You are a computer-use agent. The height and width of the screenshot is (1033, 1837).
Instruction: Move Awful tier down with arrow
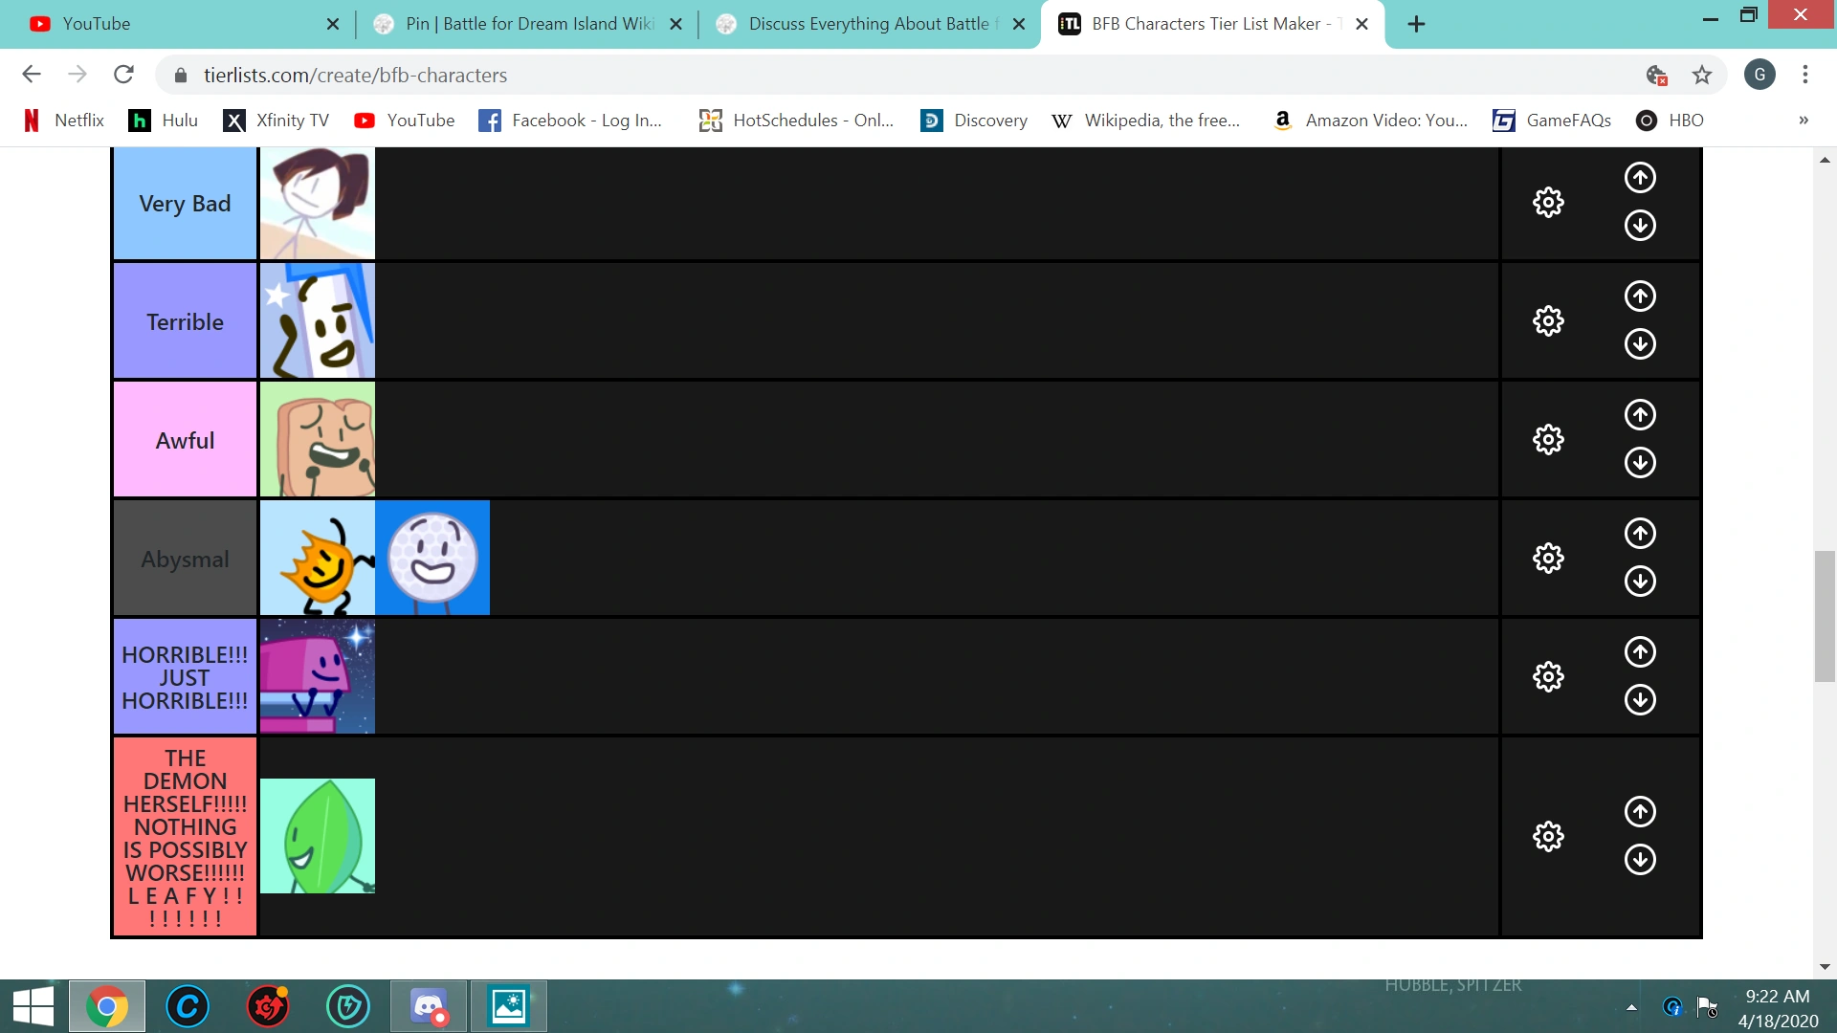pyautogui.click(x=1640, y=463)
